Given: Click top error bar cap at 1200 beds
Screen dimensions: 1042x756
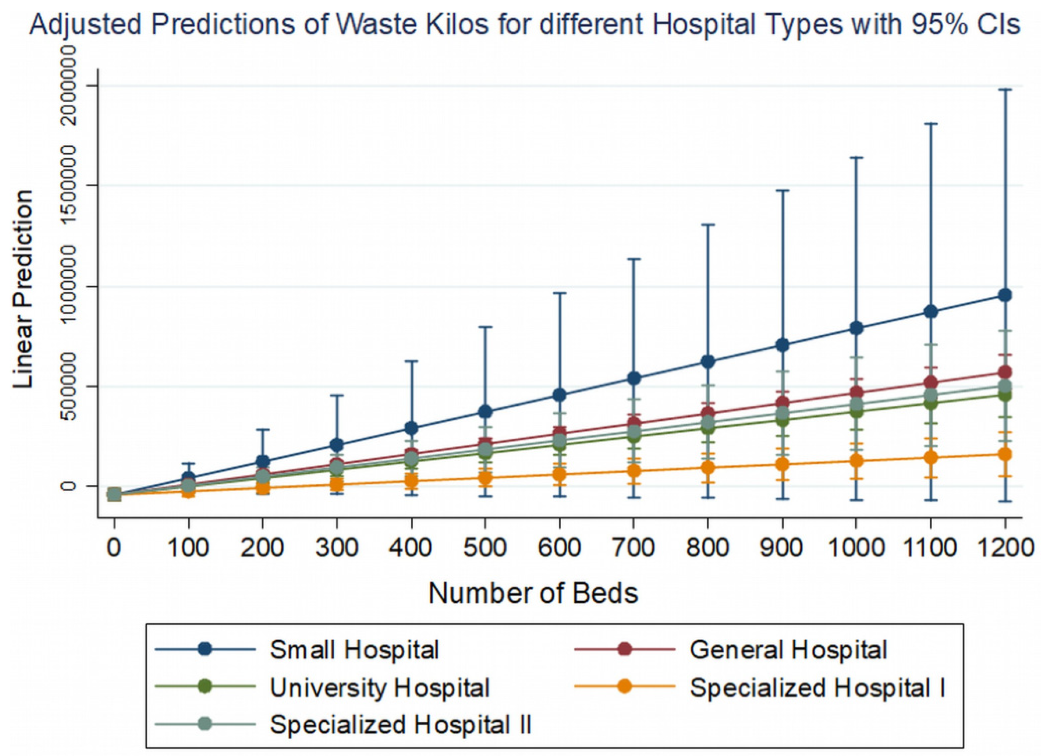Looking at the screenshot, I should point(1005,89).
